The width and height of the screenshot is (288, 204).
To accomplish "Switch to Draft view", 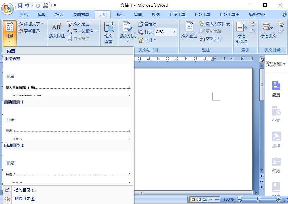I will (217, 199).
